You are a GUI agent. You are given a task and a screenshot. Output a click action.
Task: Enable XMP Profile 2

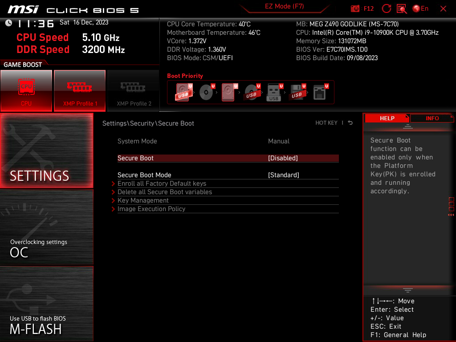pos(134,91)
